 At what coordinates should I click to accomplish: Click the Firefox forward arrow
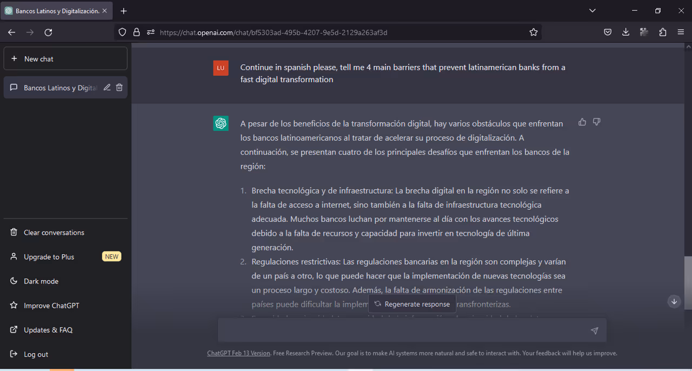coord(30,32)
